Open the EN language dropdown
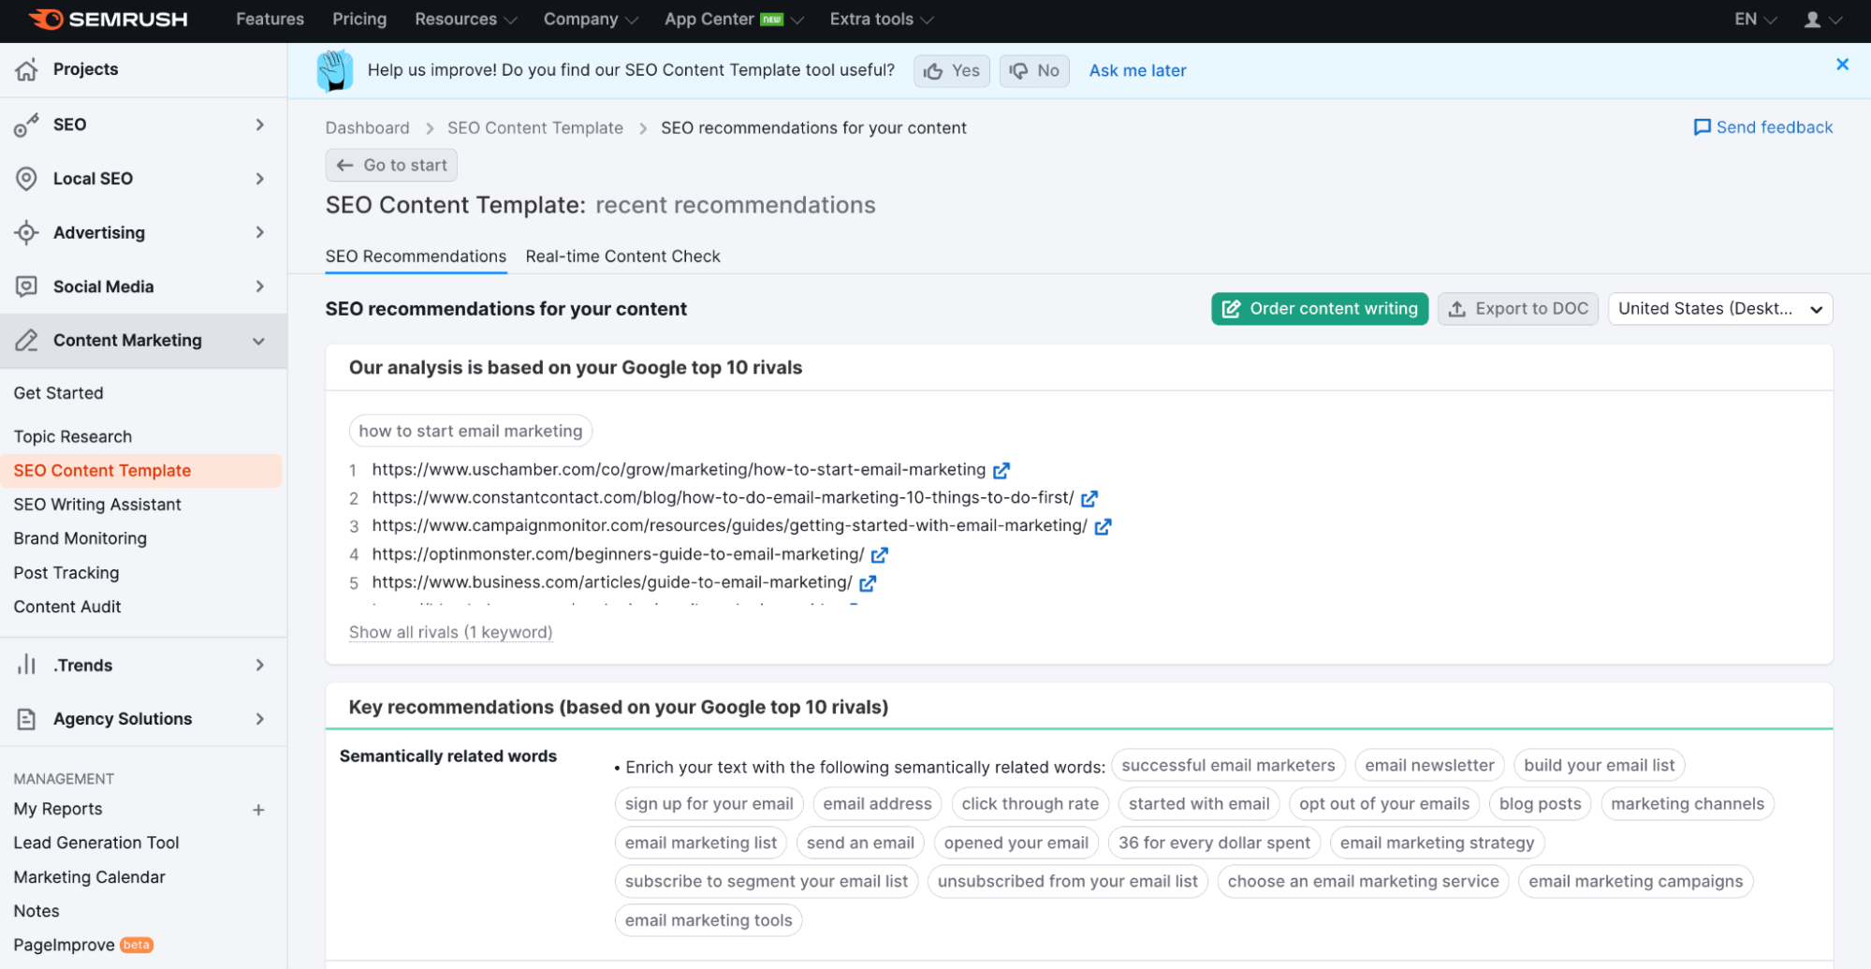The image size is (1871, 969). click(1754, 20)
